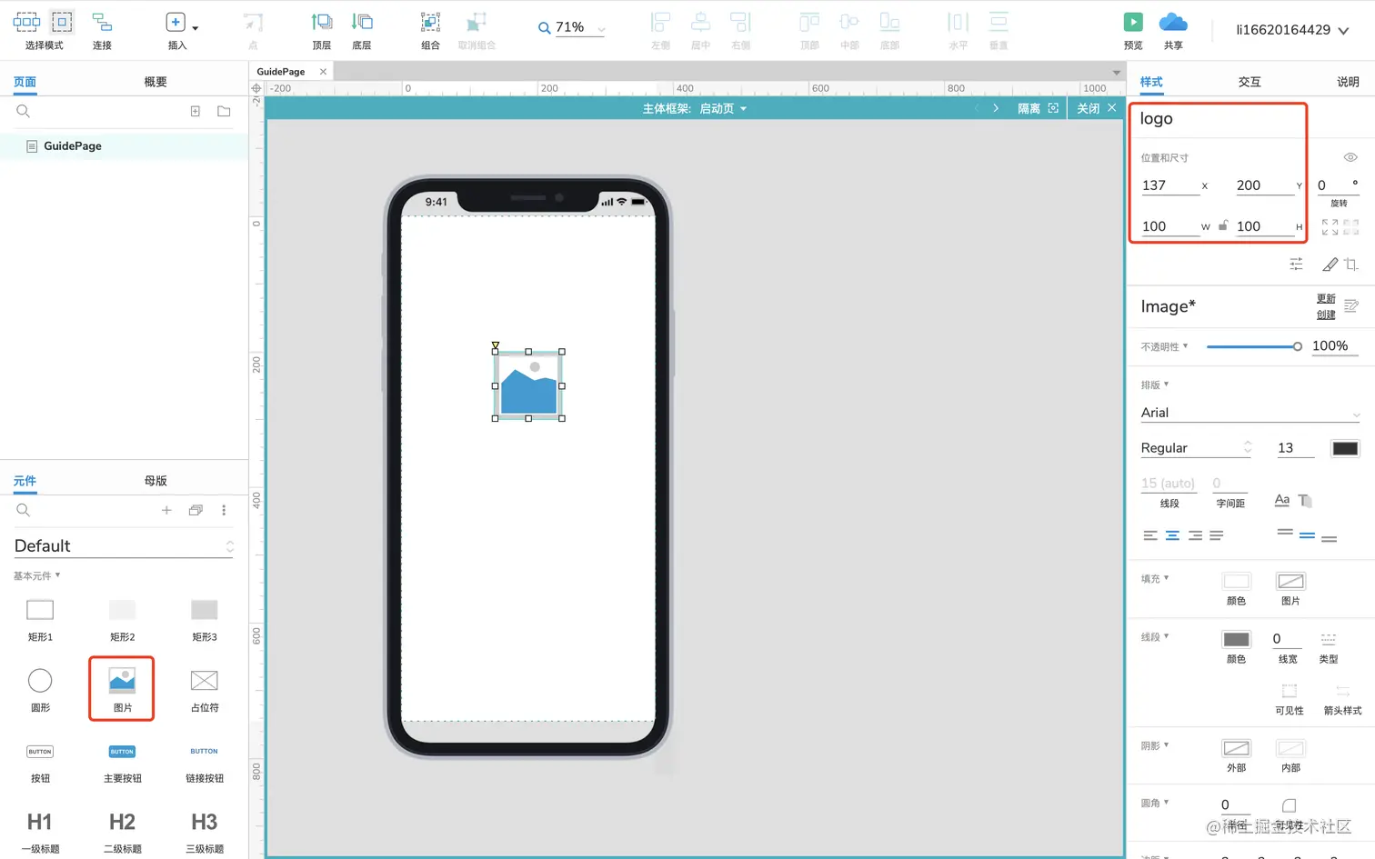Switch to the 交互 interactions tab
This screenshot has height=859, width=1375.
(1250, 82)
